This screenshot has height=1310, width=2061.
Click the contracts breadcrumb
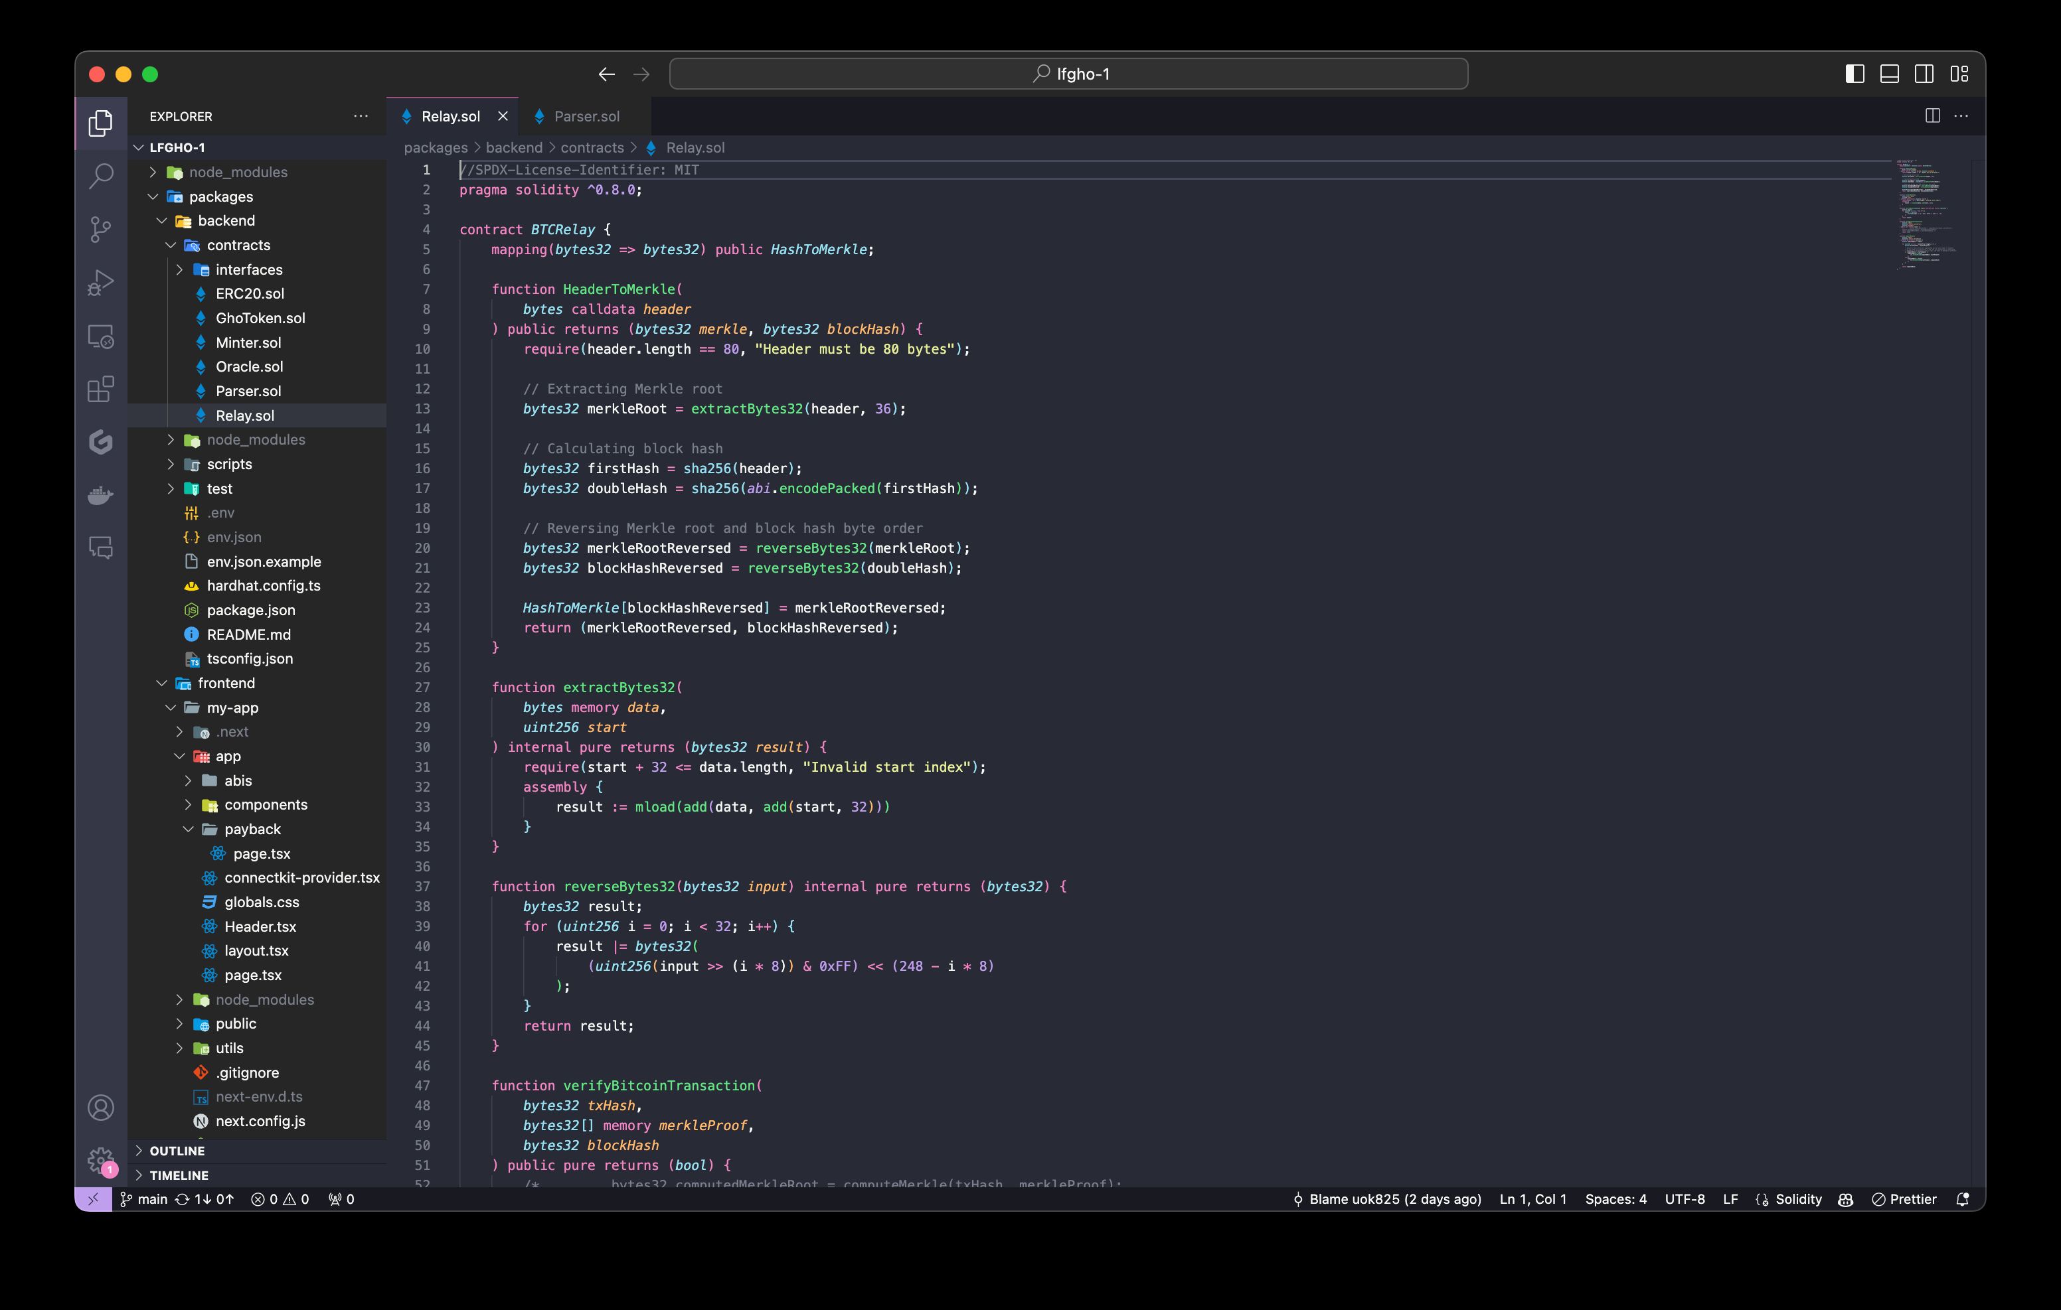point(592,147)
